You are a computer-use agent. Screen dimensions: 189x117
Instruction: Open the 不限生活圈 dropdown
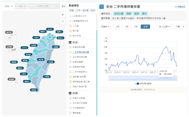pyautogui.click(x=44, y=6)
